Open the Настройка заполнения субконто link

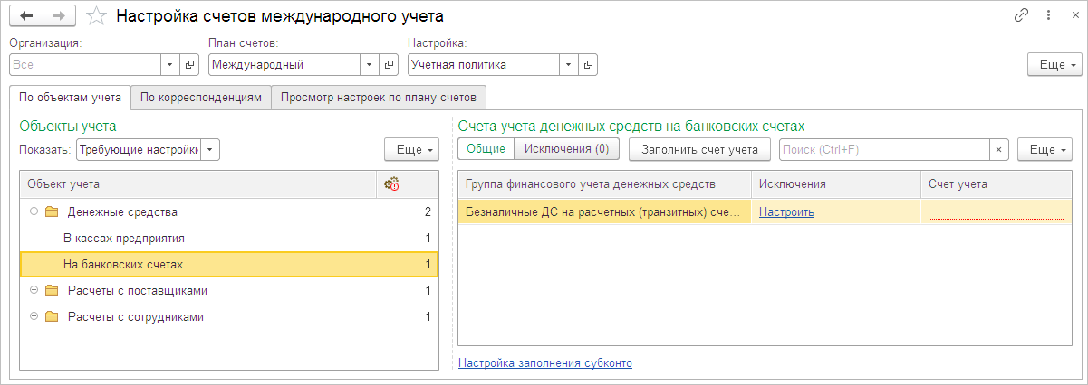coord(545,363)
